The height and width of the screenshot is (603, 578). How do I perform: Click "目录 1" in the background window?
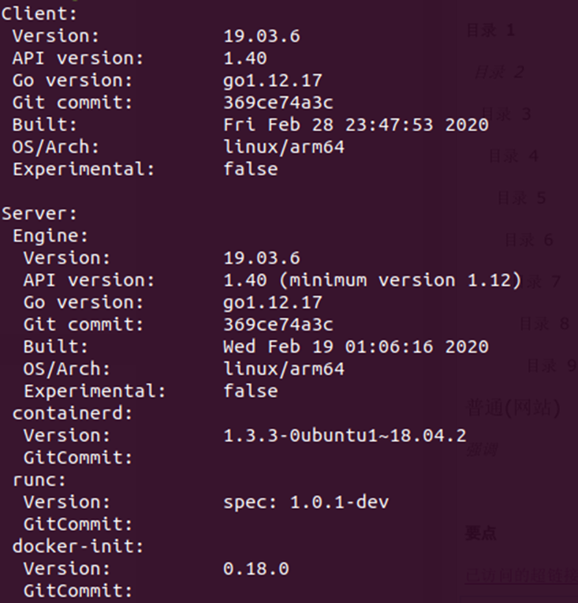point(490,30)
